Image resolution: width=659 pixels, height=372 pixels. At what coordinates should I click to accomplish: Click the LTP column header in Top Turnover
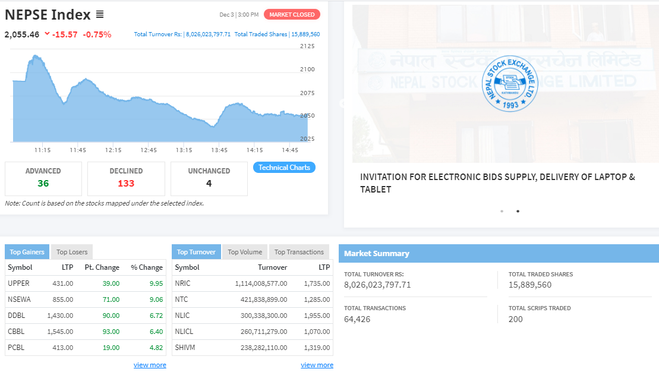click(x=324, y=267)
